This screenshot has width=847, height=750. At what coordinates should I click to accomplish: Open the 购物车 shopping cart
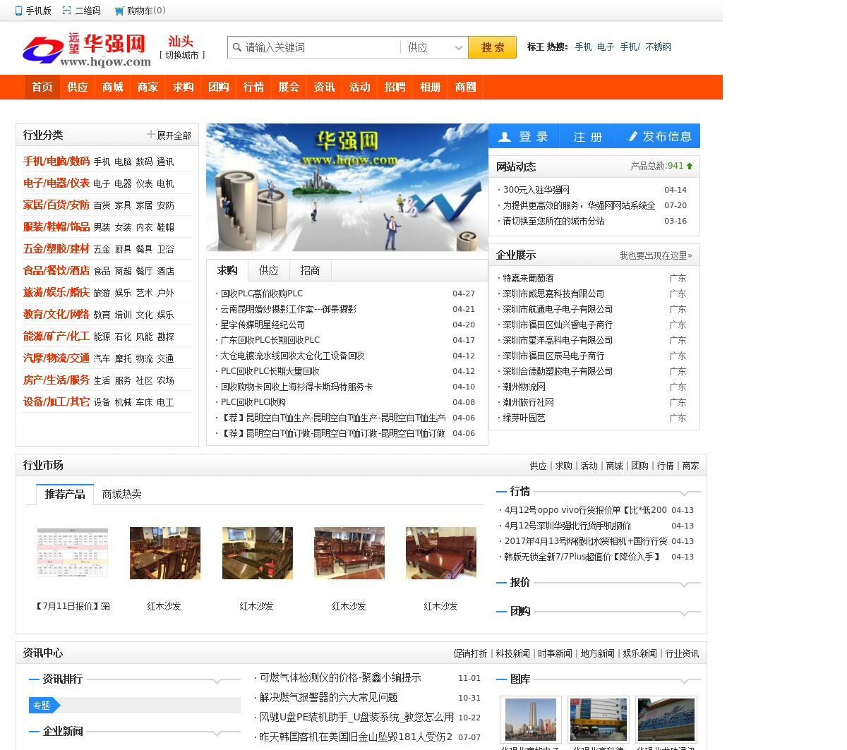(140, 11)
